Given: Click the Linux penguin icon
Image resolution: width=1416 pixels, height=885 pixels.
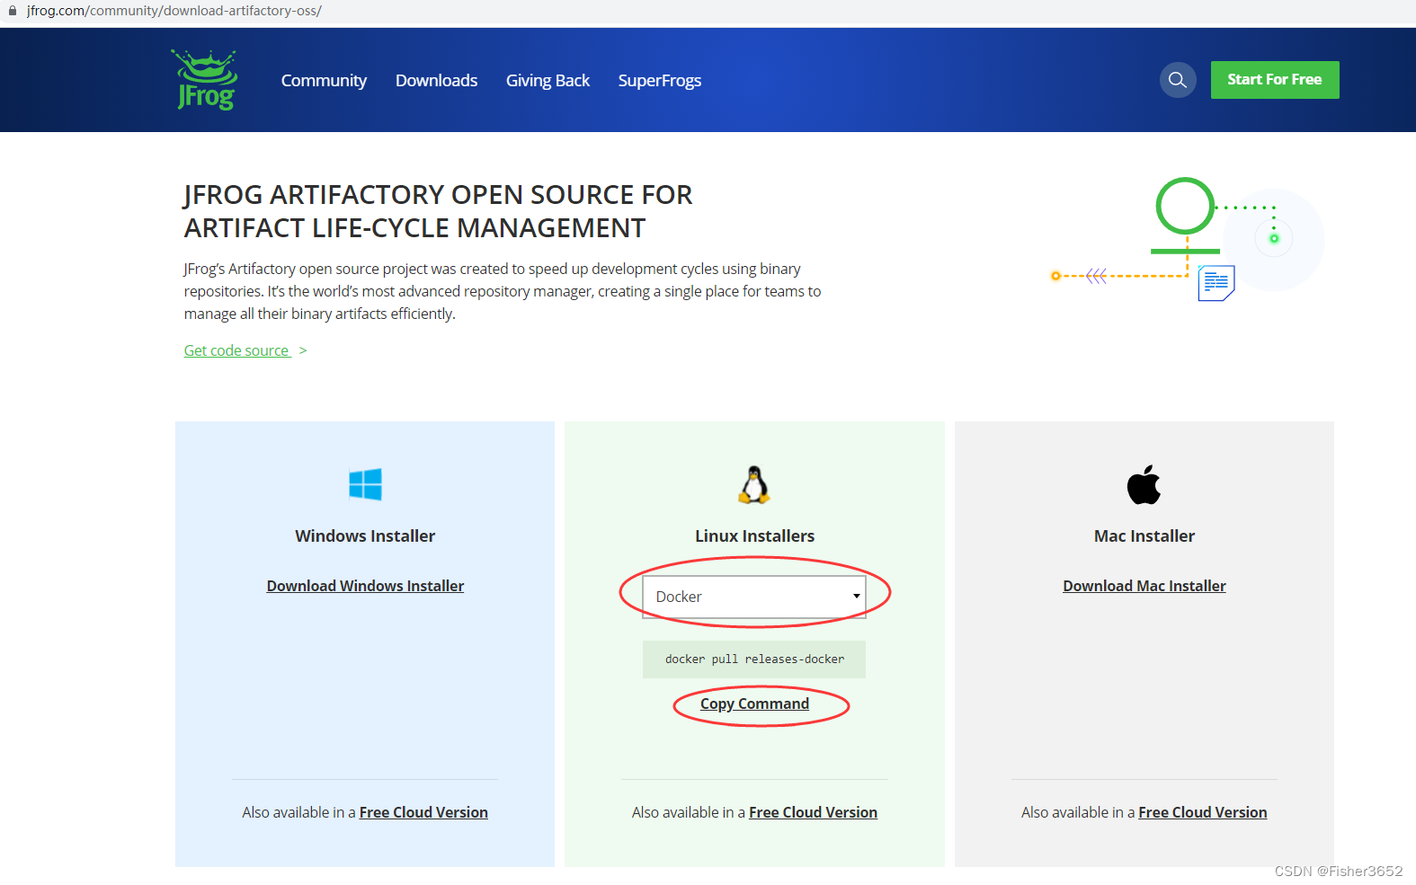Looking at the screenshot, I should point(754,484).
